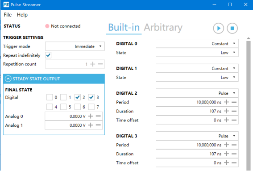
Task: Uncheck Repeat indefinitely checkbox
Action: pos(48,55)
